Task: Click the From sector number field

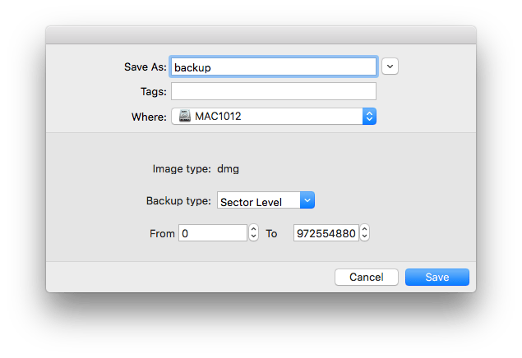Action: point(212,233)
